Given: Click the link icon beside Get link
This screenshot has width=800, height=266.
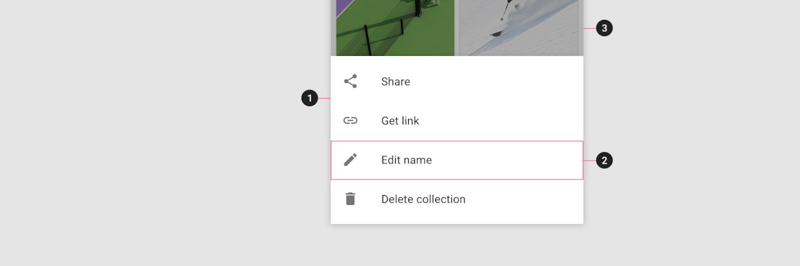Looking at the screenshot, I should tap(350, 121).
